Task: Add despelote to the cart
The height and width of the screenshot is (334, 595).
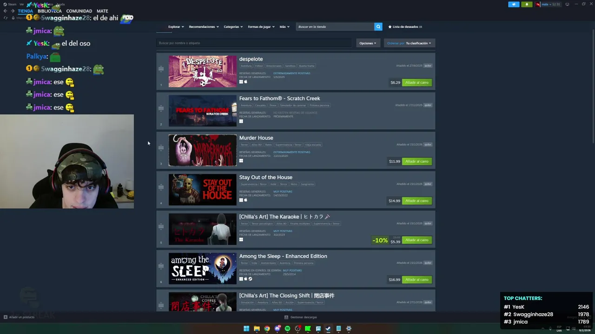Action: (x=417, y=83)
